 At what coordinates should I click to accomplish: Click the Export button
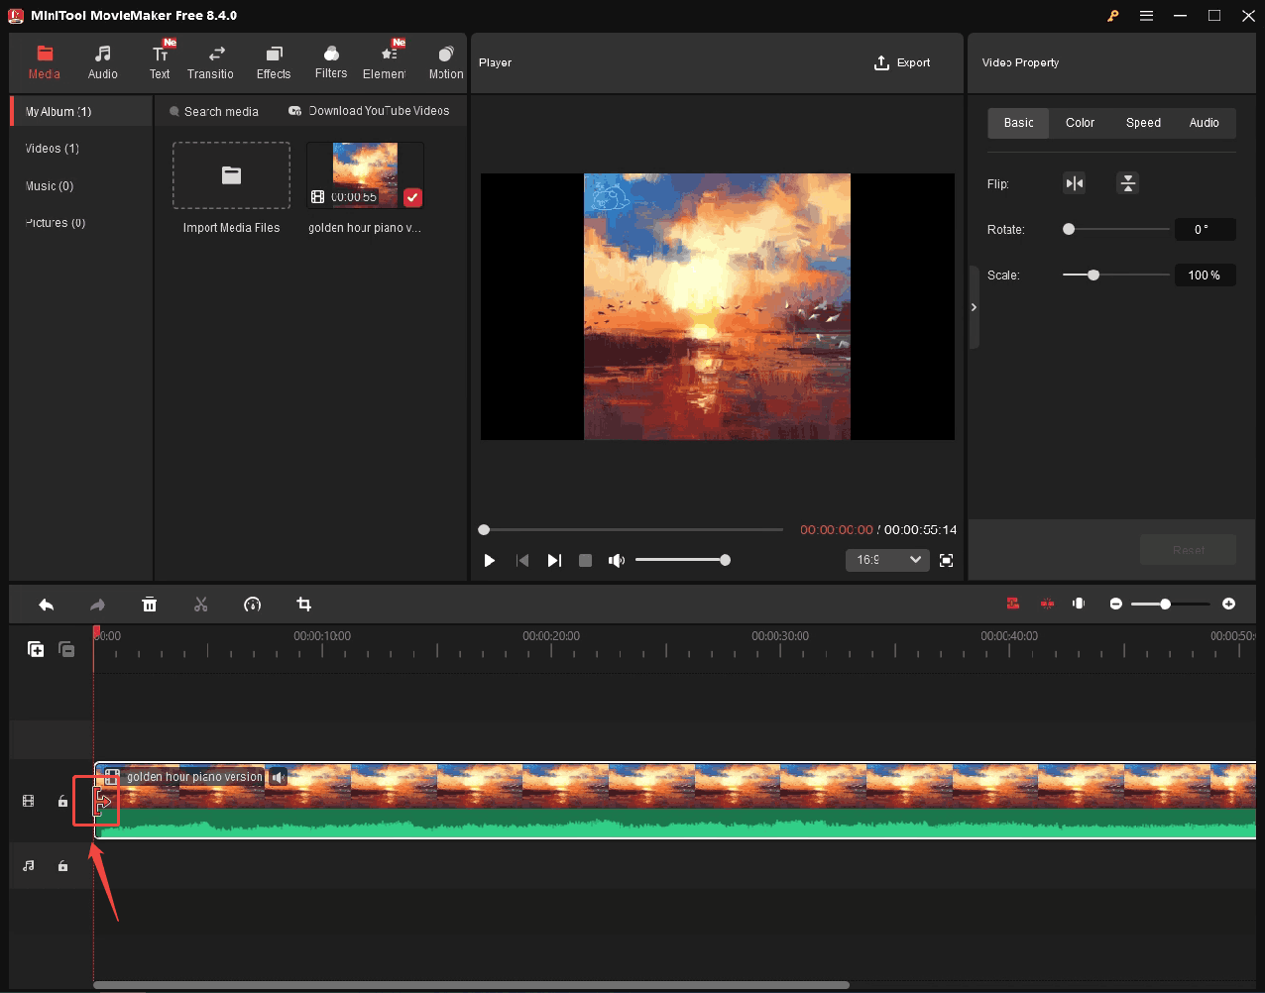[902, 62]
